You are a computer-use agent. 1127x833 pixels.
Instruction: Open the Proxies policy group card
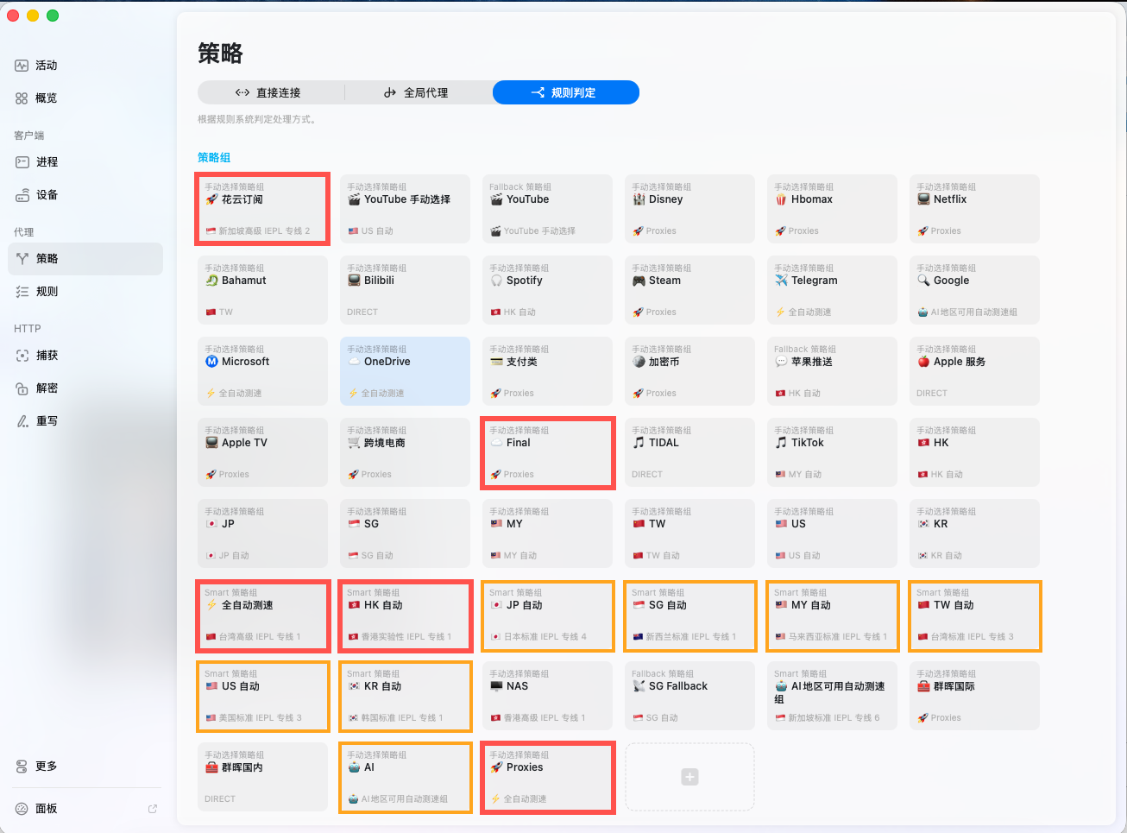pos(547,777)
